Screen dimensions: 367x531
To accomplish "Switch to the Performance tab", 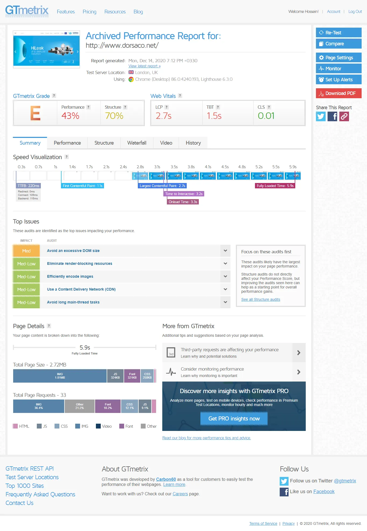I will [x=67, y=143].
